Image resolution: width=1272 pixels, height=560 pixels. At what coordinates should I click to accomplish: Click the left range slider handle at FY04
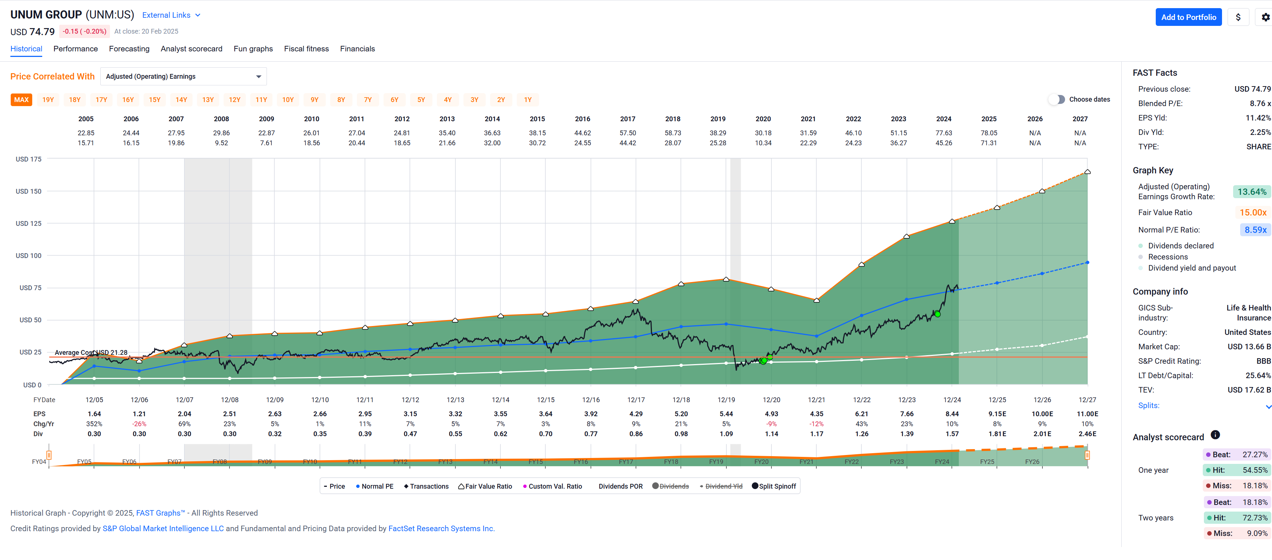49,455
